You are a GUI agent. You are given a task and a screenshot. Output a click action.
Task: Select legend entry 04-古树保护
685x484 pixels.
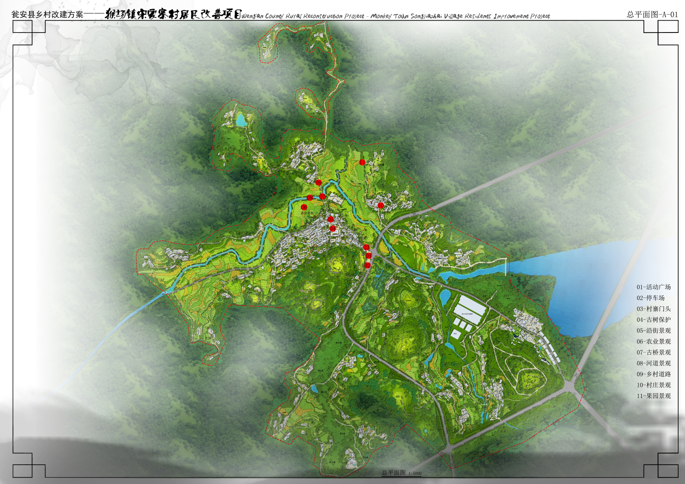tap(653, 320)
